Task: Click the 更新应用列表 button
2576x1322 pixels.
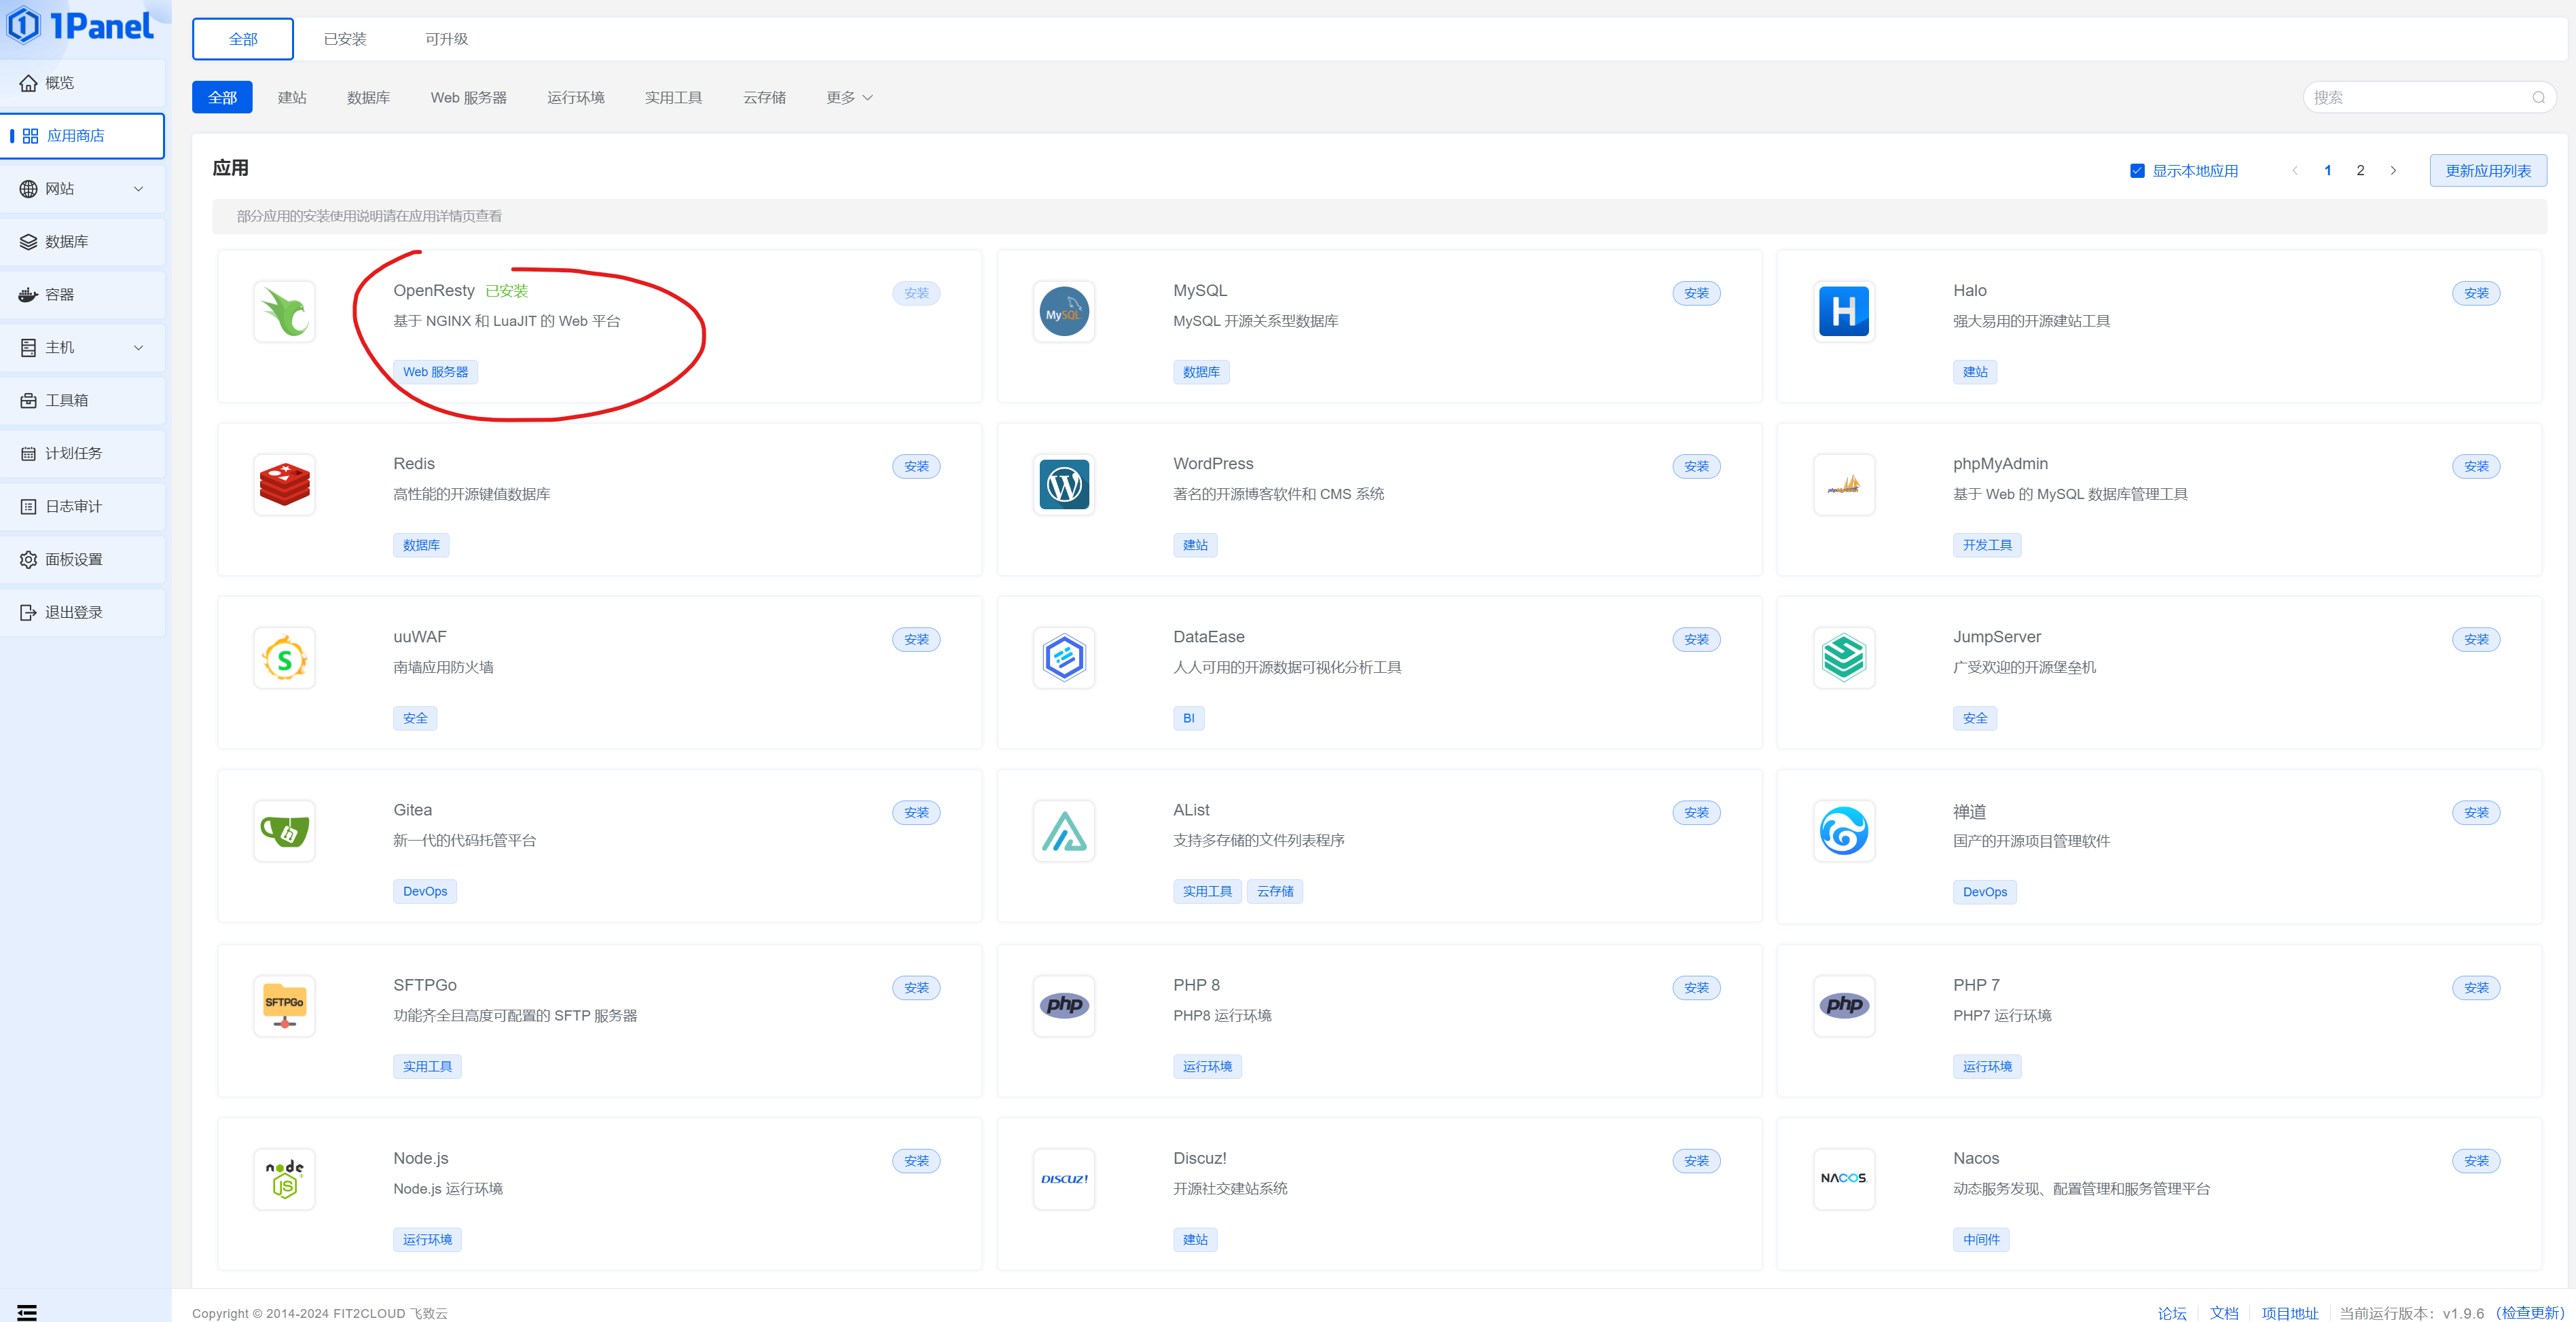Action: click(2487, 171)
